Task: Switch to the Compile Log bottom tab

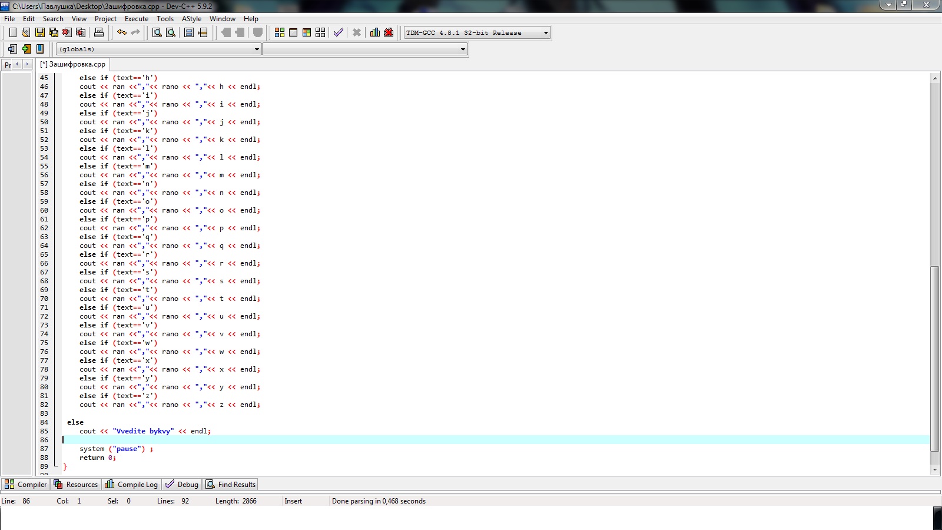Action: click(131, 485)
